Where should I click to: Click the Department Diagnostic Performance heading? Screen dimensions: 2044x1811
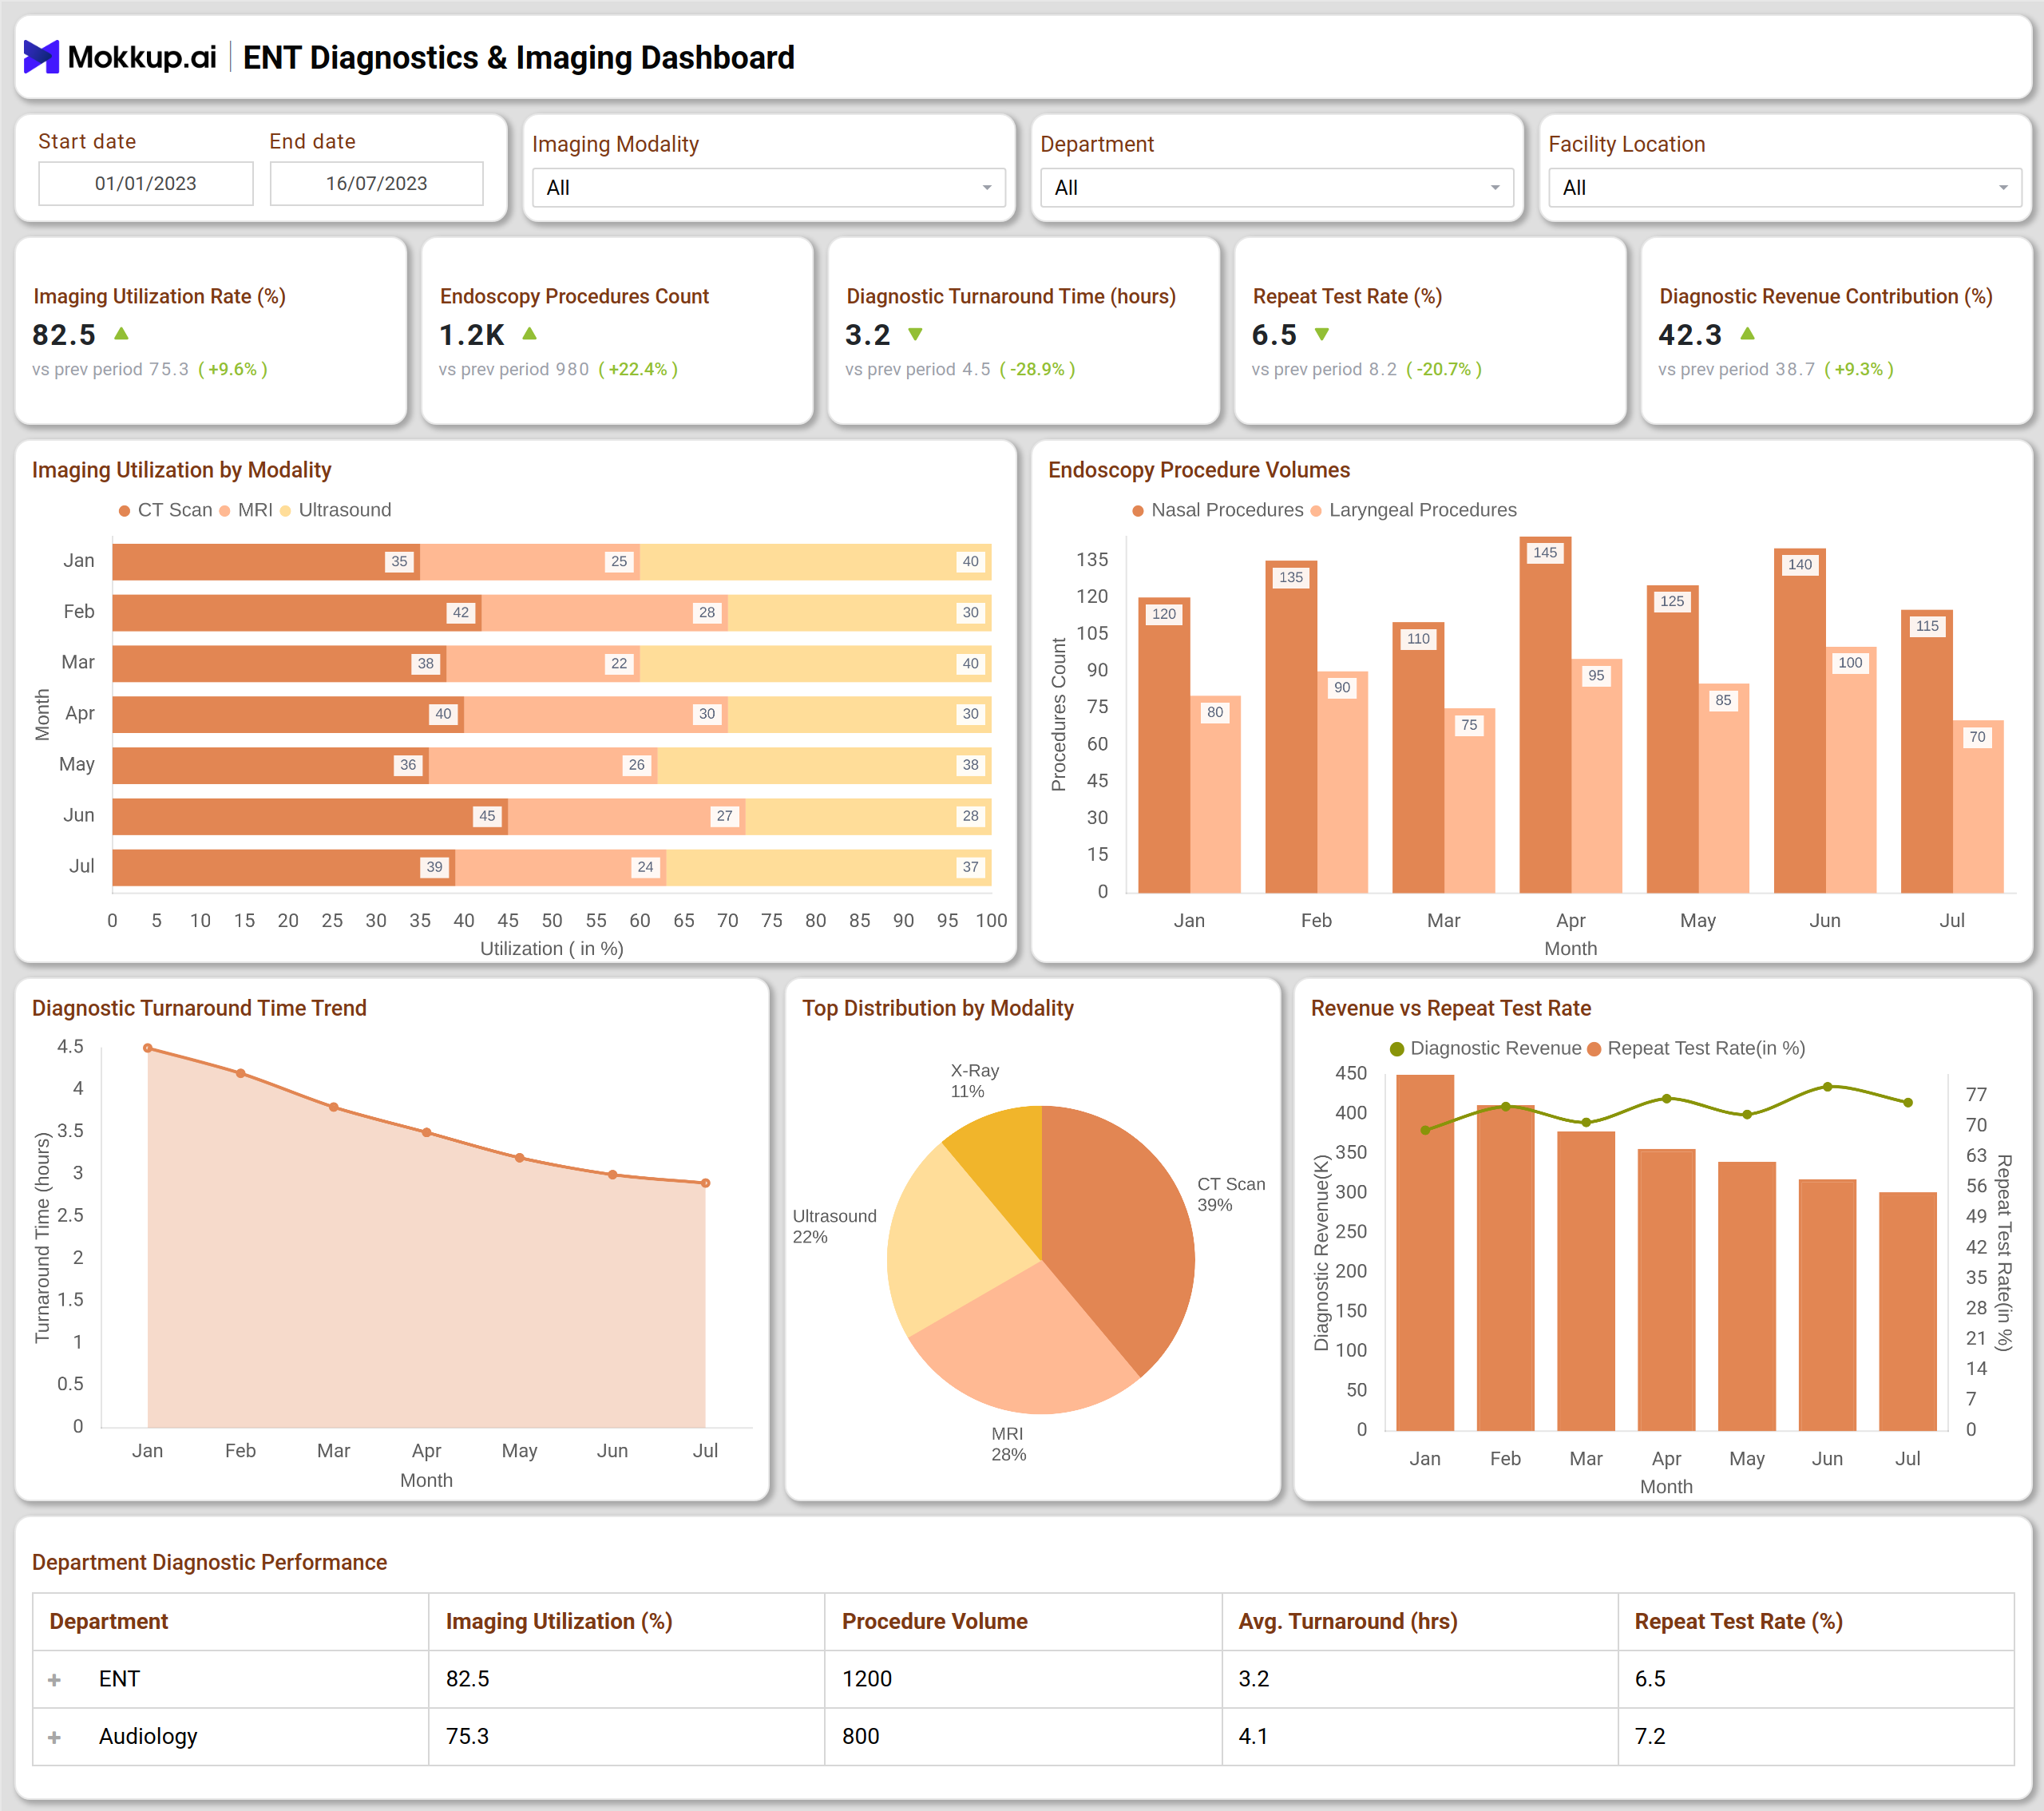[209, 1563]
